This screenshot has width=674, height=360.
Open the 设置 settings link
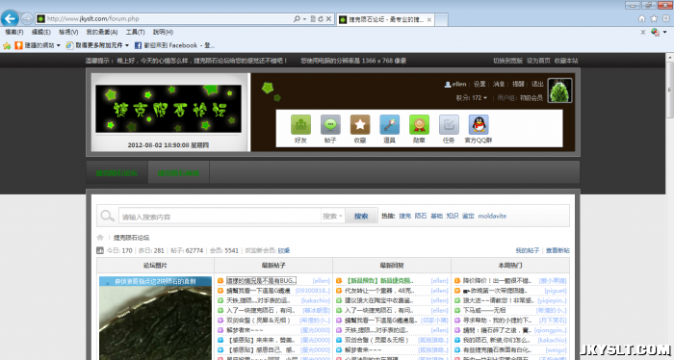coord(480,84)
